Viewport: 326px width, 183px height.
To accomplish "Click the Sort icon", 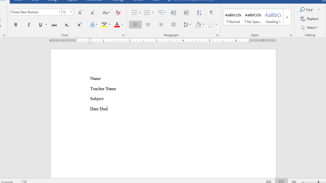I will pos(199,13).
